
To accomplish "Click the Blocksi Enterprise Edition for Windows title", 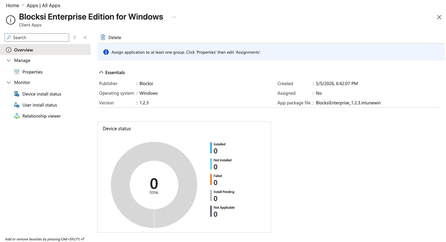I will [91, 17].
